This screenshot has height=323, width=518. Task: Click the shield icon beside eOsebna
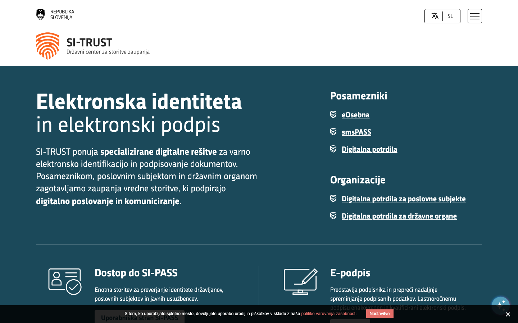pos(333,114)
